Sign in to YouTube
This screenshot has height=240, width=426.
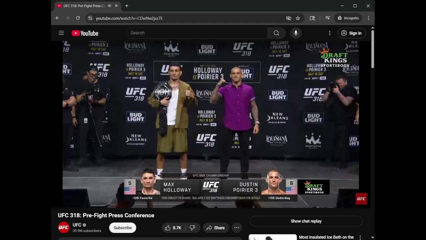coord(351,33)
